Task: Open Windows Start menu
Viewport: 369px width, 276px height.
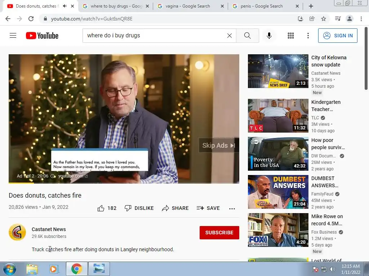Action: pyautogui.click(x=9, y=269)
